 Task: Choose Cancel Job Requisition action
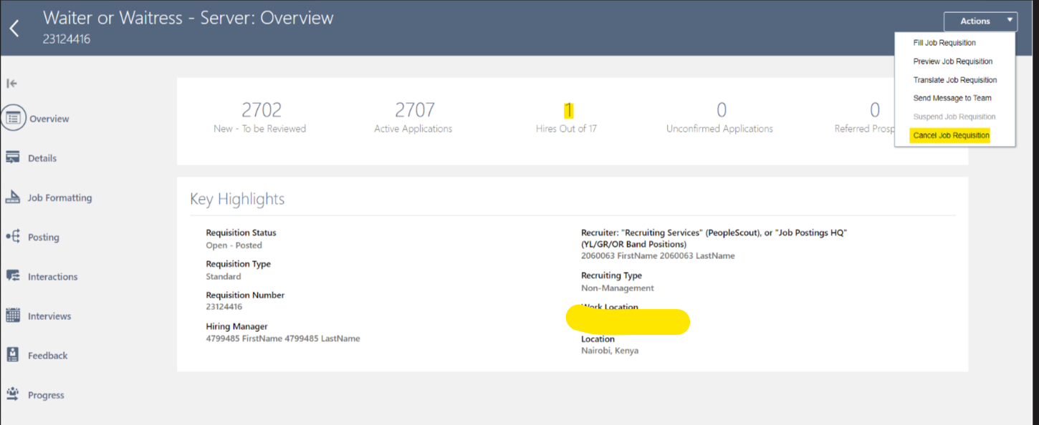tap(949, 135)
